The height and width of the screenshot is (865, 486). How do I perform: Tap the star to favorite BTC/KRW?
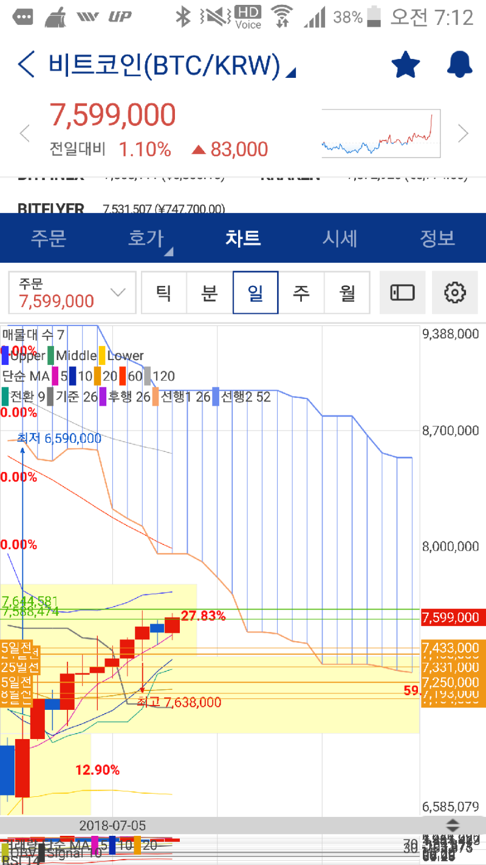(406, 64)
